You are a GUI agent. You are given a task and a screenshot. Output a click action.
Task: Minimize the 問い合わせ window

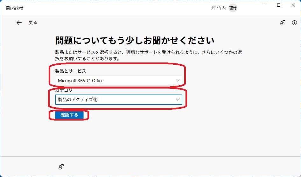264,5
